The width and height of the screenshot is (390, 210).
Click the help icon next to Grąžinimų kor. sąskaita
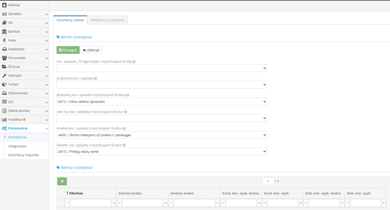(x=95, y=78)
